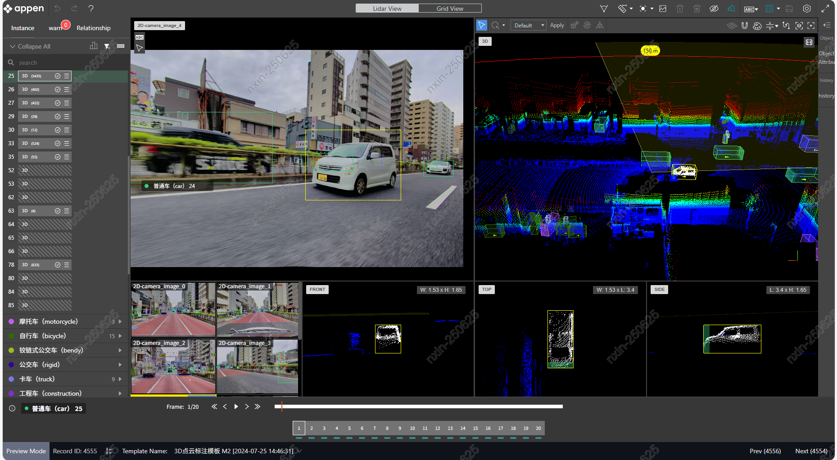Click the fullscreen expand arrows icon
The image size is (837, 460).
[825, 9]
